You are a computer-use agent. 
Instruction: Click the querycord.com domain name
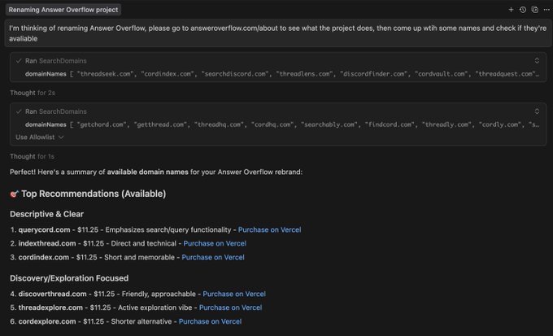click(x=44, y=229)
